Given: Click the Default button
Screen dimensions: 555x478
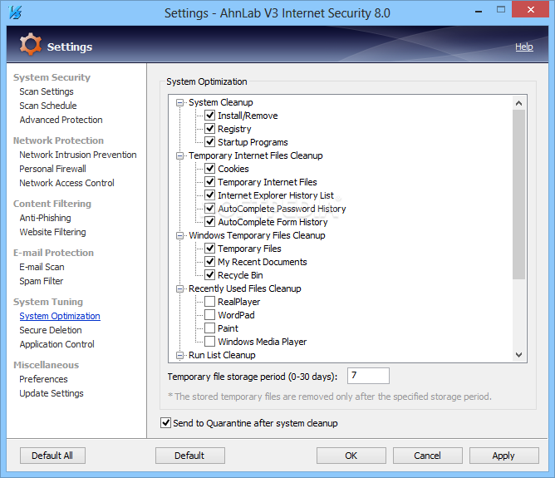Looking at the screenshot, I should [189, 456].
